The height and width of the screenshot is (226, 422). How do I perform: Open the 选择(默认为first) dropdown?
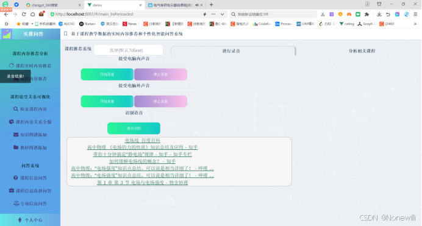(x=128, y=50)
